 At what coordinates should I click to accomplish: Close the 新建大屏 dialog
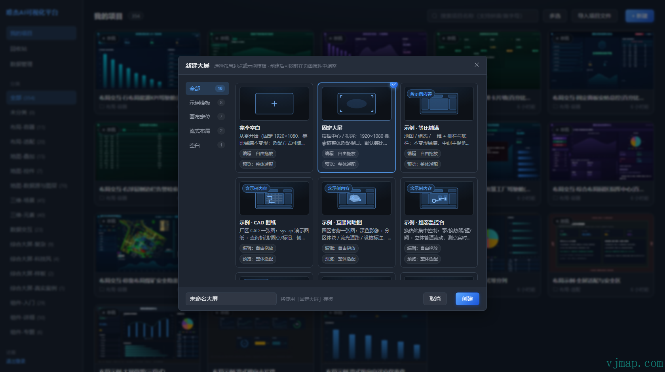(477, 65)
